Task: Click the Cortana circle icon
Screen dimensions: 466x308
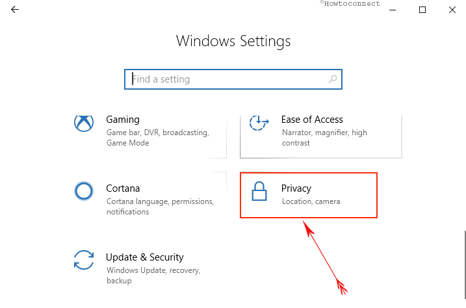Action: [x=84, y=191]
